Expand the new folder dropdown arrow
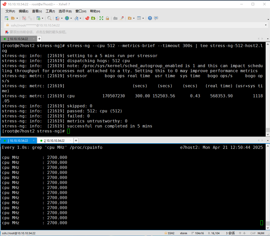Screen dimensions: 270x236 (134, 18)
